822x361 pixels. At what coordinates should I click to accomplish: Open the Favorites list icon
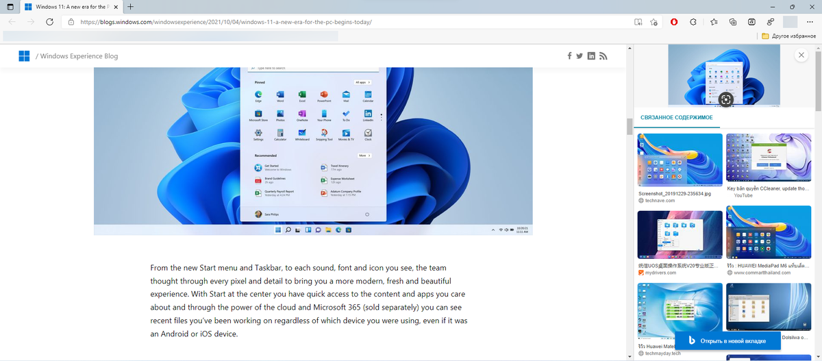pos(714,22)
